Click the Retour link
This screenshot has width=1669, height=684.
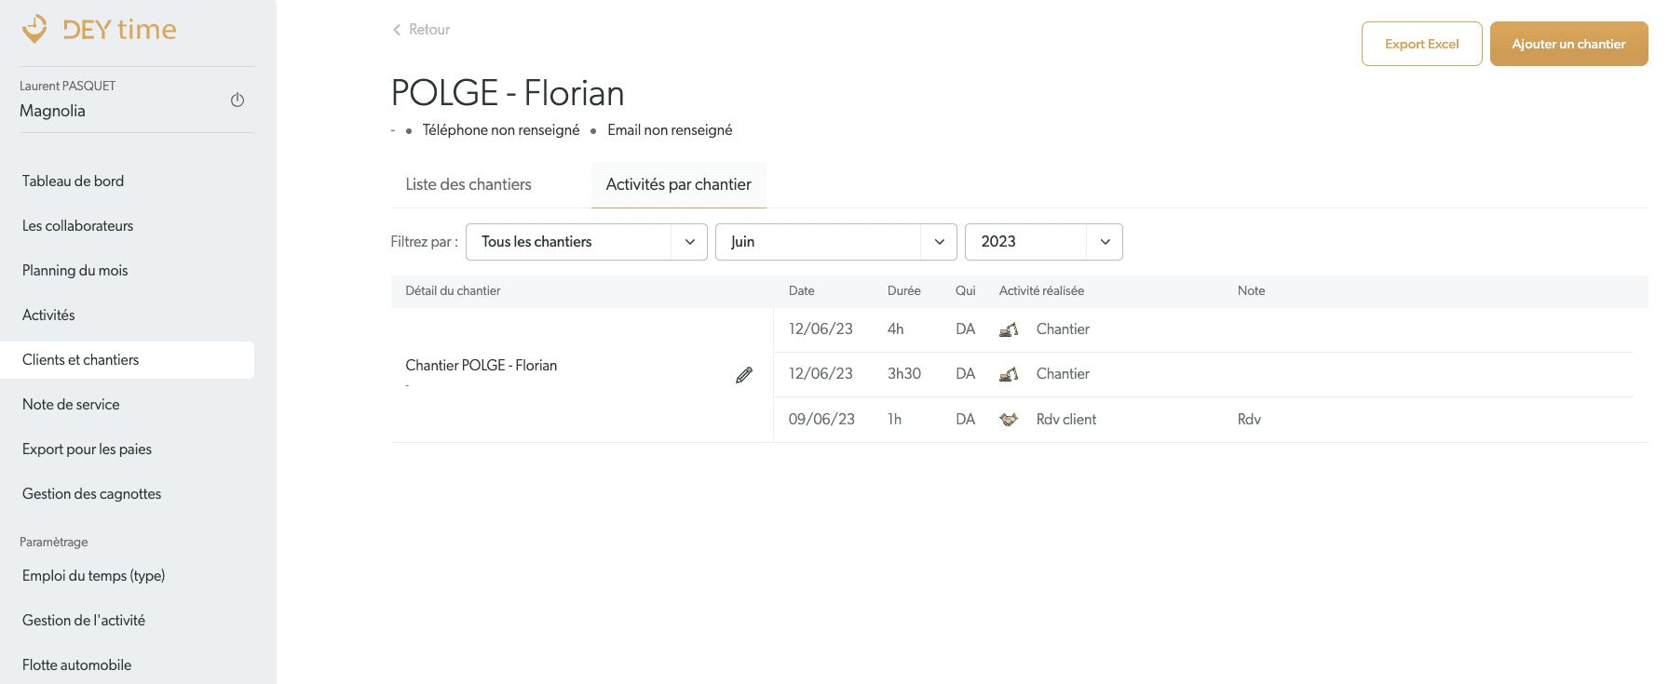pyautogui.click(x=429, y=30)
